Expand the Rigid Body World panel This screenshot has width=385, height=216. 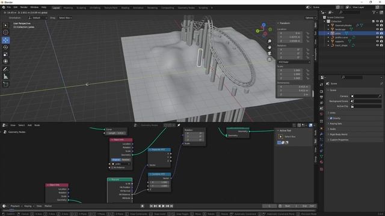coord(338,134)
